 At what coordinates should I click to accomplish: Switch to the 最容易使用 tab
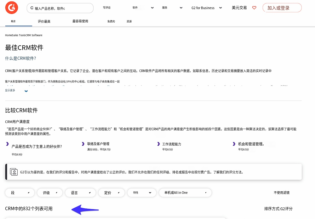click(x=80, y=21)
